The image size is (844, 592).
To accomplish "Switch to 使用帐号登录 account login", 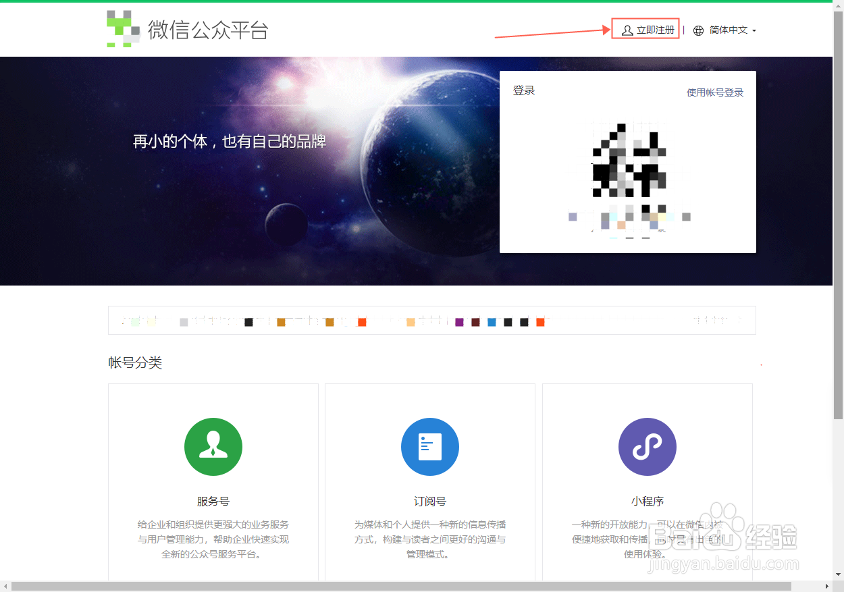I will [715, 92].
